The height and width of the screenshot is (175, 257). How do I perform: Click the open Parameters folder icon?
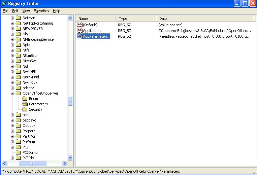pos(25,104)
